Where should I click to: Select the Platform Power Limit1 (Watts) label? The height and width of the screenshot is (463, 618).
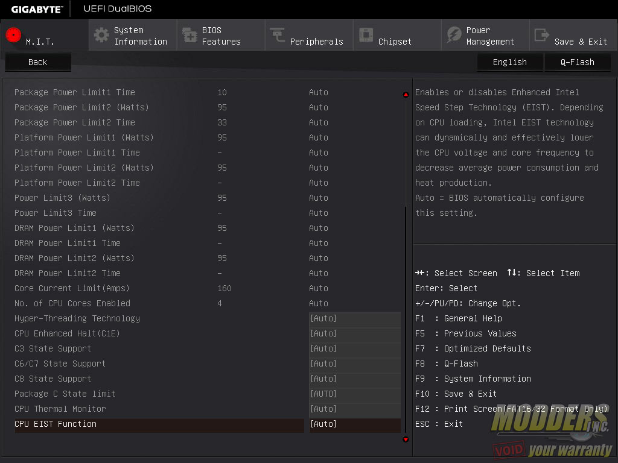pos(84,138)
